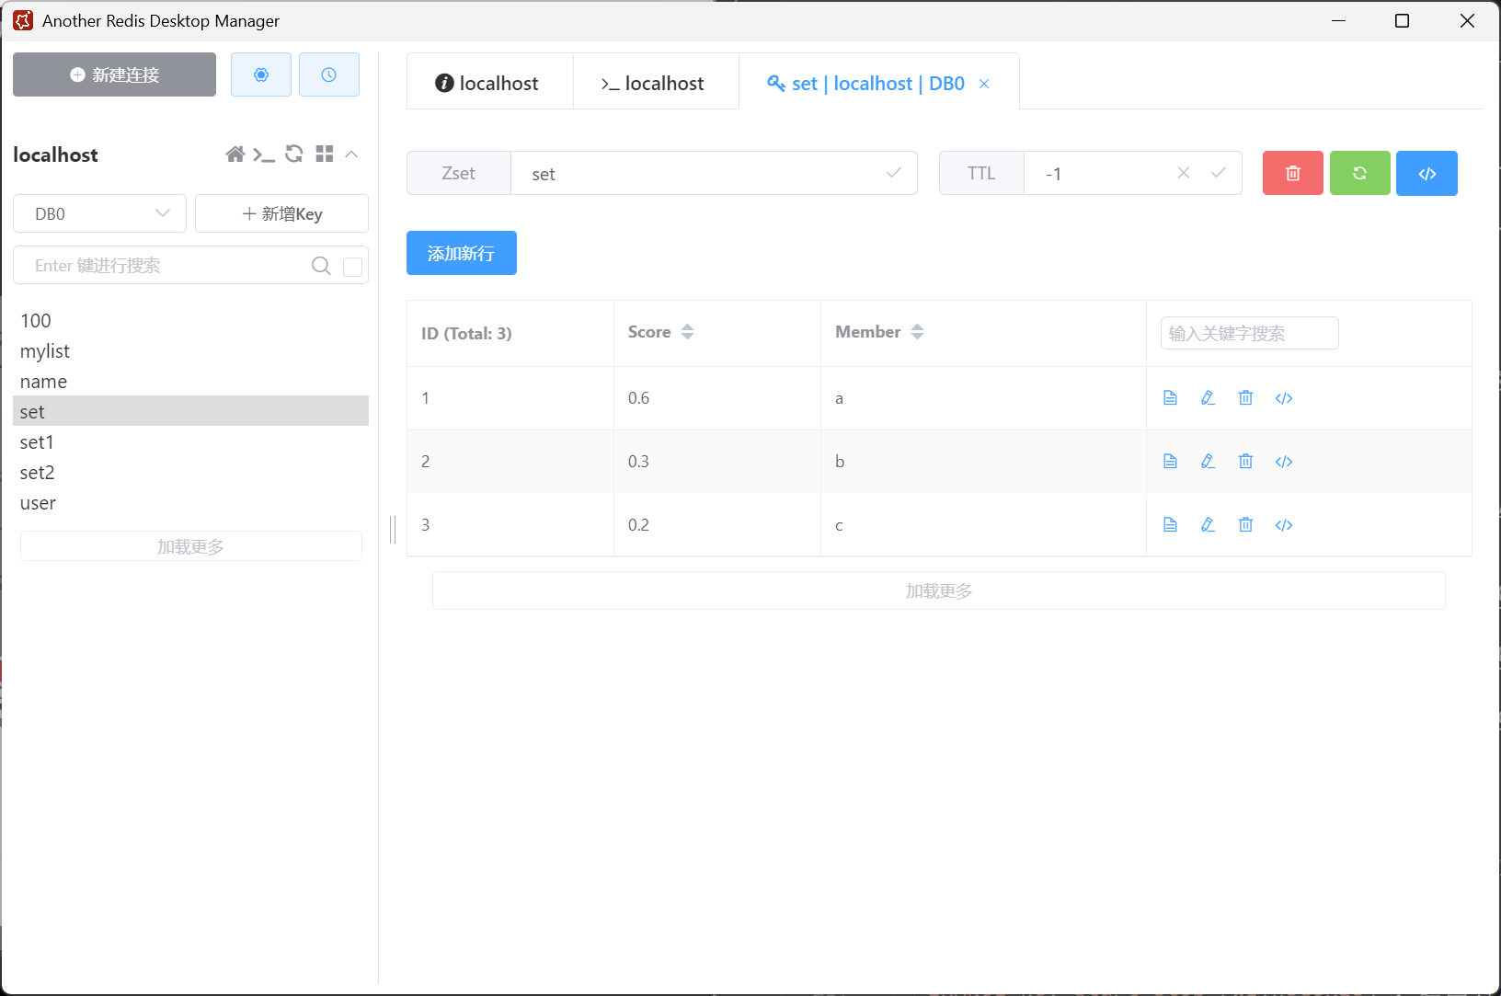1501x996 pixels.
Task: Open the DB0 database dropdown
Action: click(99, 213)
